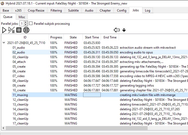The width and height of the screenshot is (188, 135).
Task: Increase the Parallel jobs count by one
Action: (26, 22)
